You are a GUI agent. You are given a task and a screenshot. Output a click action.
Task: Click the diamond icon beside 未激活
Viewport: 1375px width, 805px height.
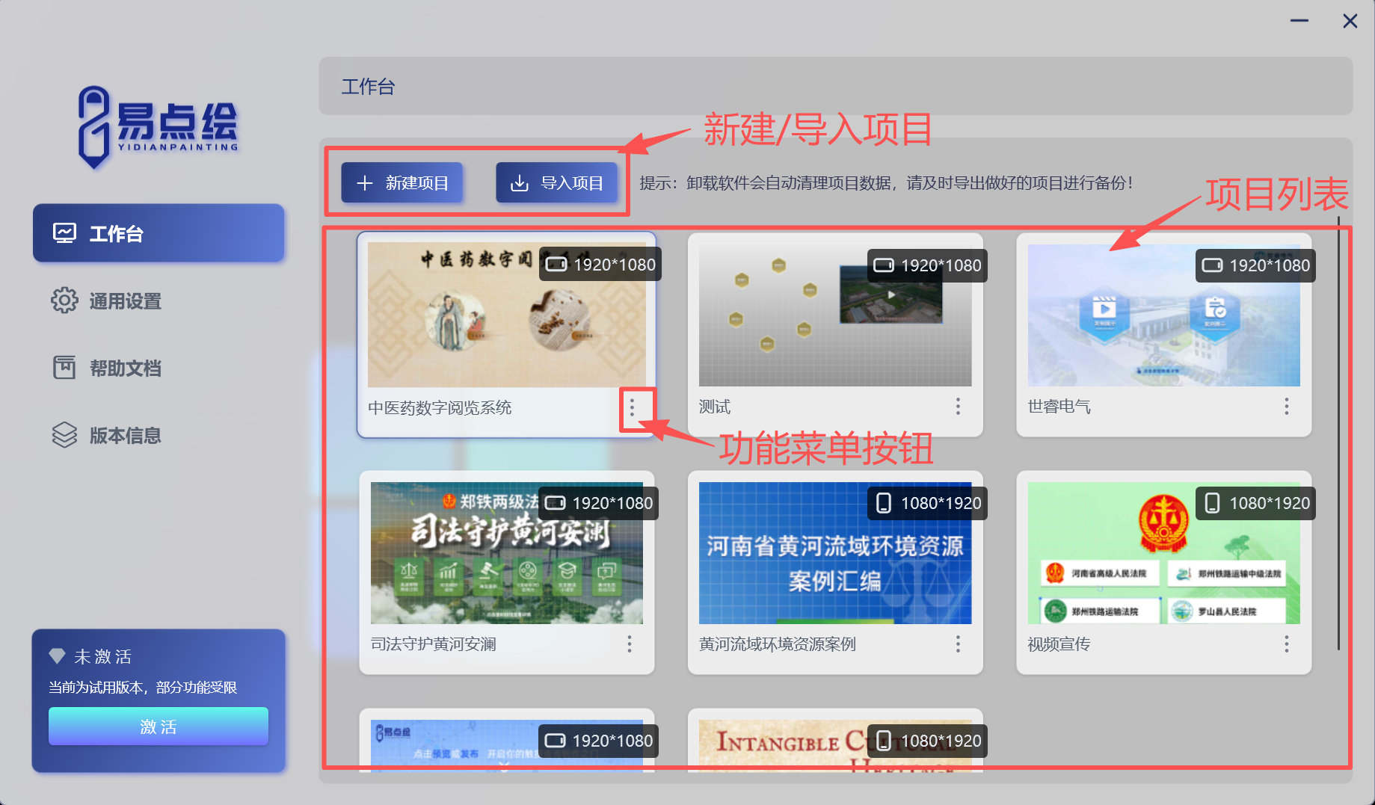tap(58, 656)
